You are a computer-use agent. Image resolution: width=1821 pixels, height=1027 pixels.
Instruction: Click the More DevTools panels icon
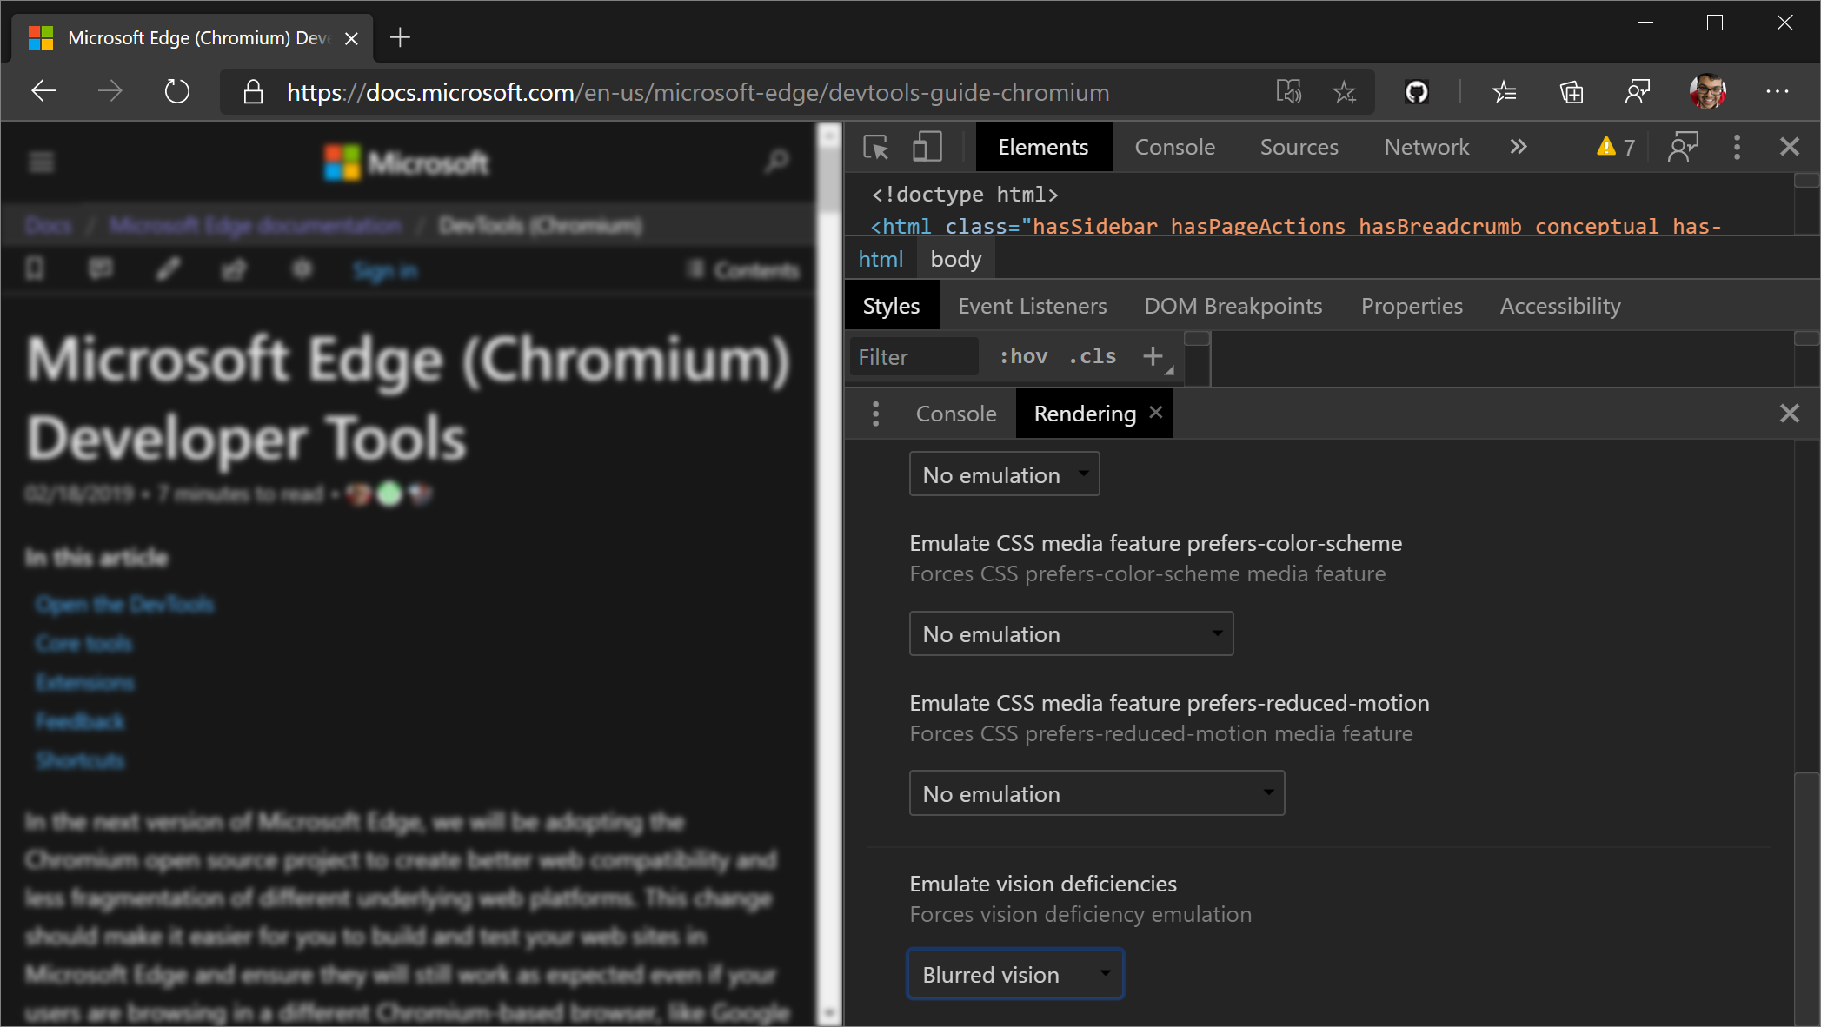(1519, 146)
